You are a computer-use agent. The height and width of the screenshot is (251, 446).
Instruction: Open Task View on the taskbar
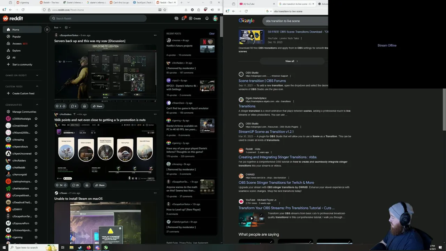(63, 248)
